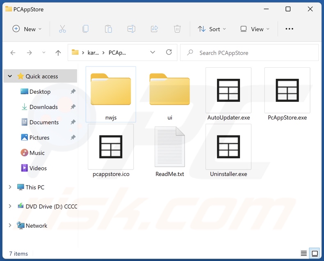Select the Uninstaller.exe file icon
The image size is (324, 261).
(228, 147)
